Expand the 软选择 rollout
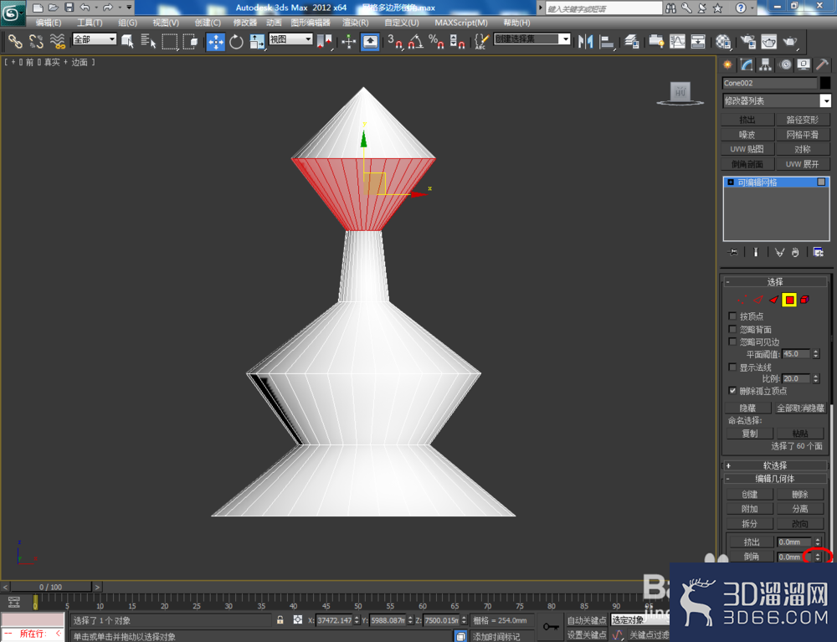The width and height of the screenshot is (837, 642). pos(774,465)
